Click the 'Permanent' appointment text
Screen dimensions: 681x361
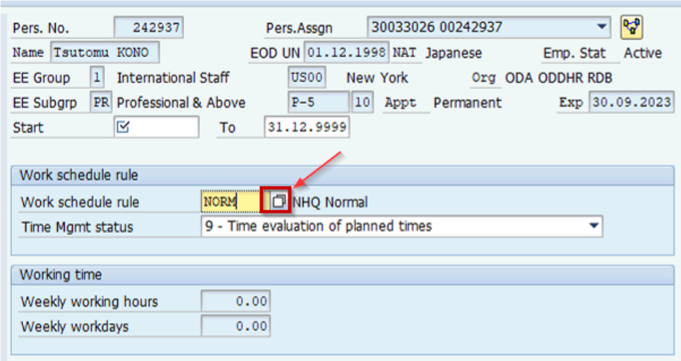467,103
